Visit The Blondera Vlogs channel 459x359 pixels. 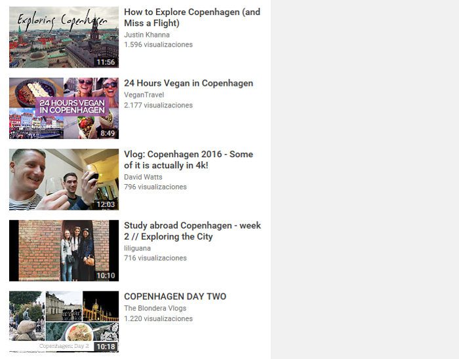155,308
